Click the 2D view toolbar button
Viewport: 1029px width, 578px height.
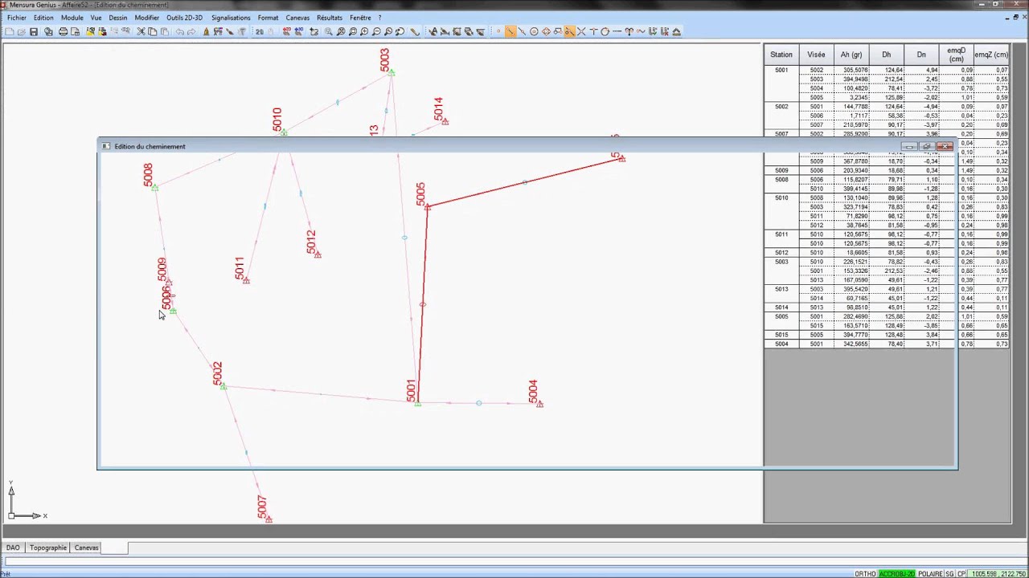click(x=260, y=31)
